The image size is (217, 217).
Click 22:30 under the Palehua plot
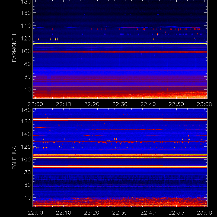click(120, 213)
